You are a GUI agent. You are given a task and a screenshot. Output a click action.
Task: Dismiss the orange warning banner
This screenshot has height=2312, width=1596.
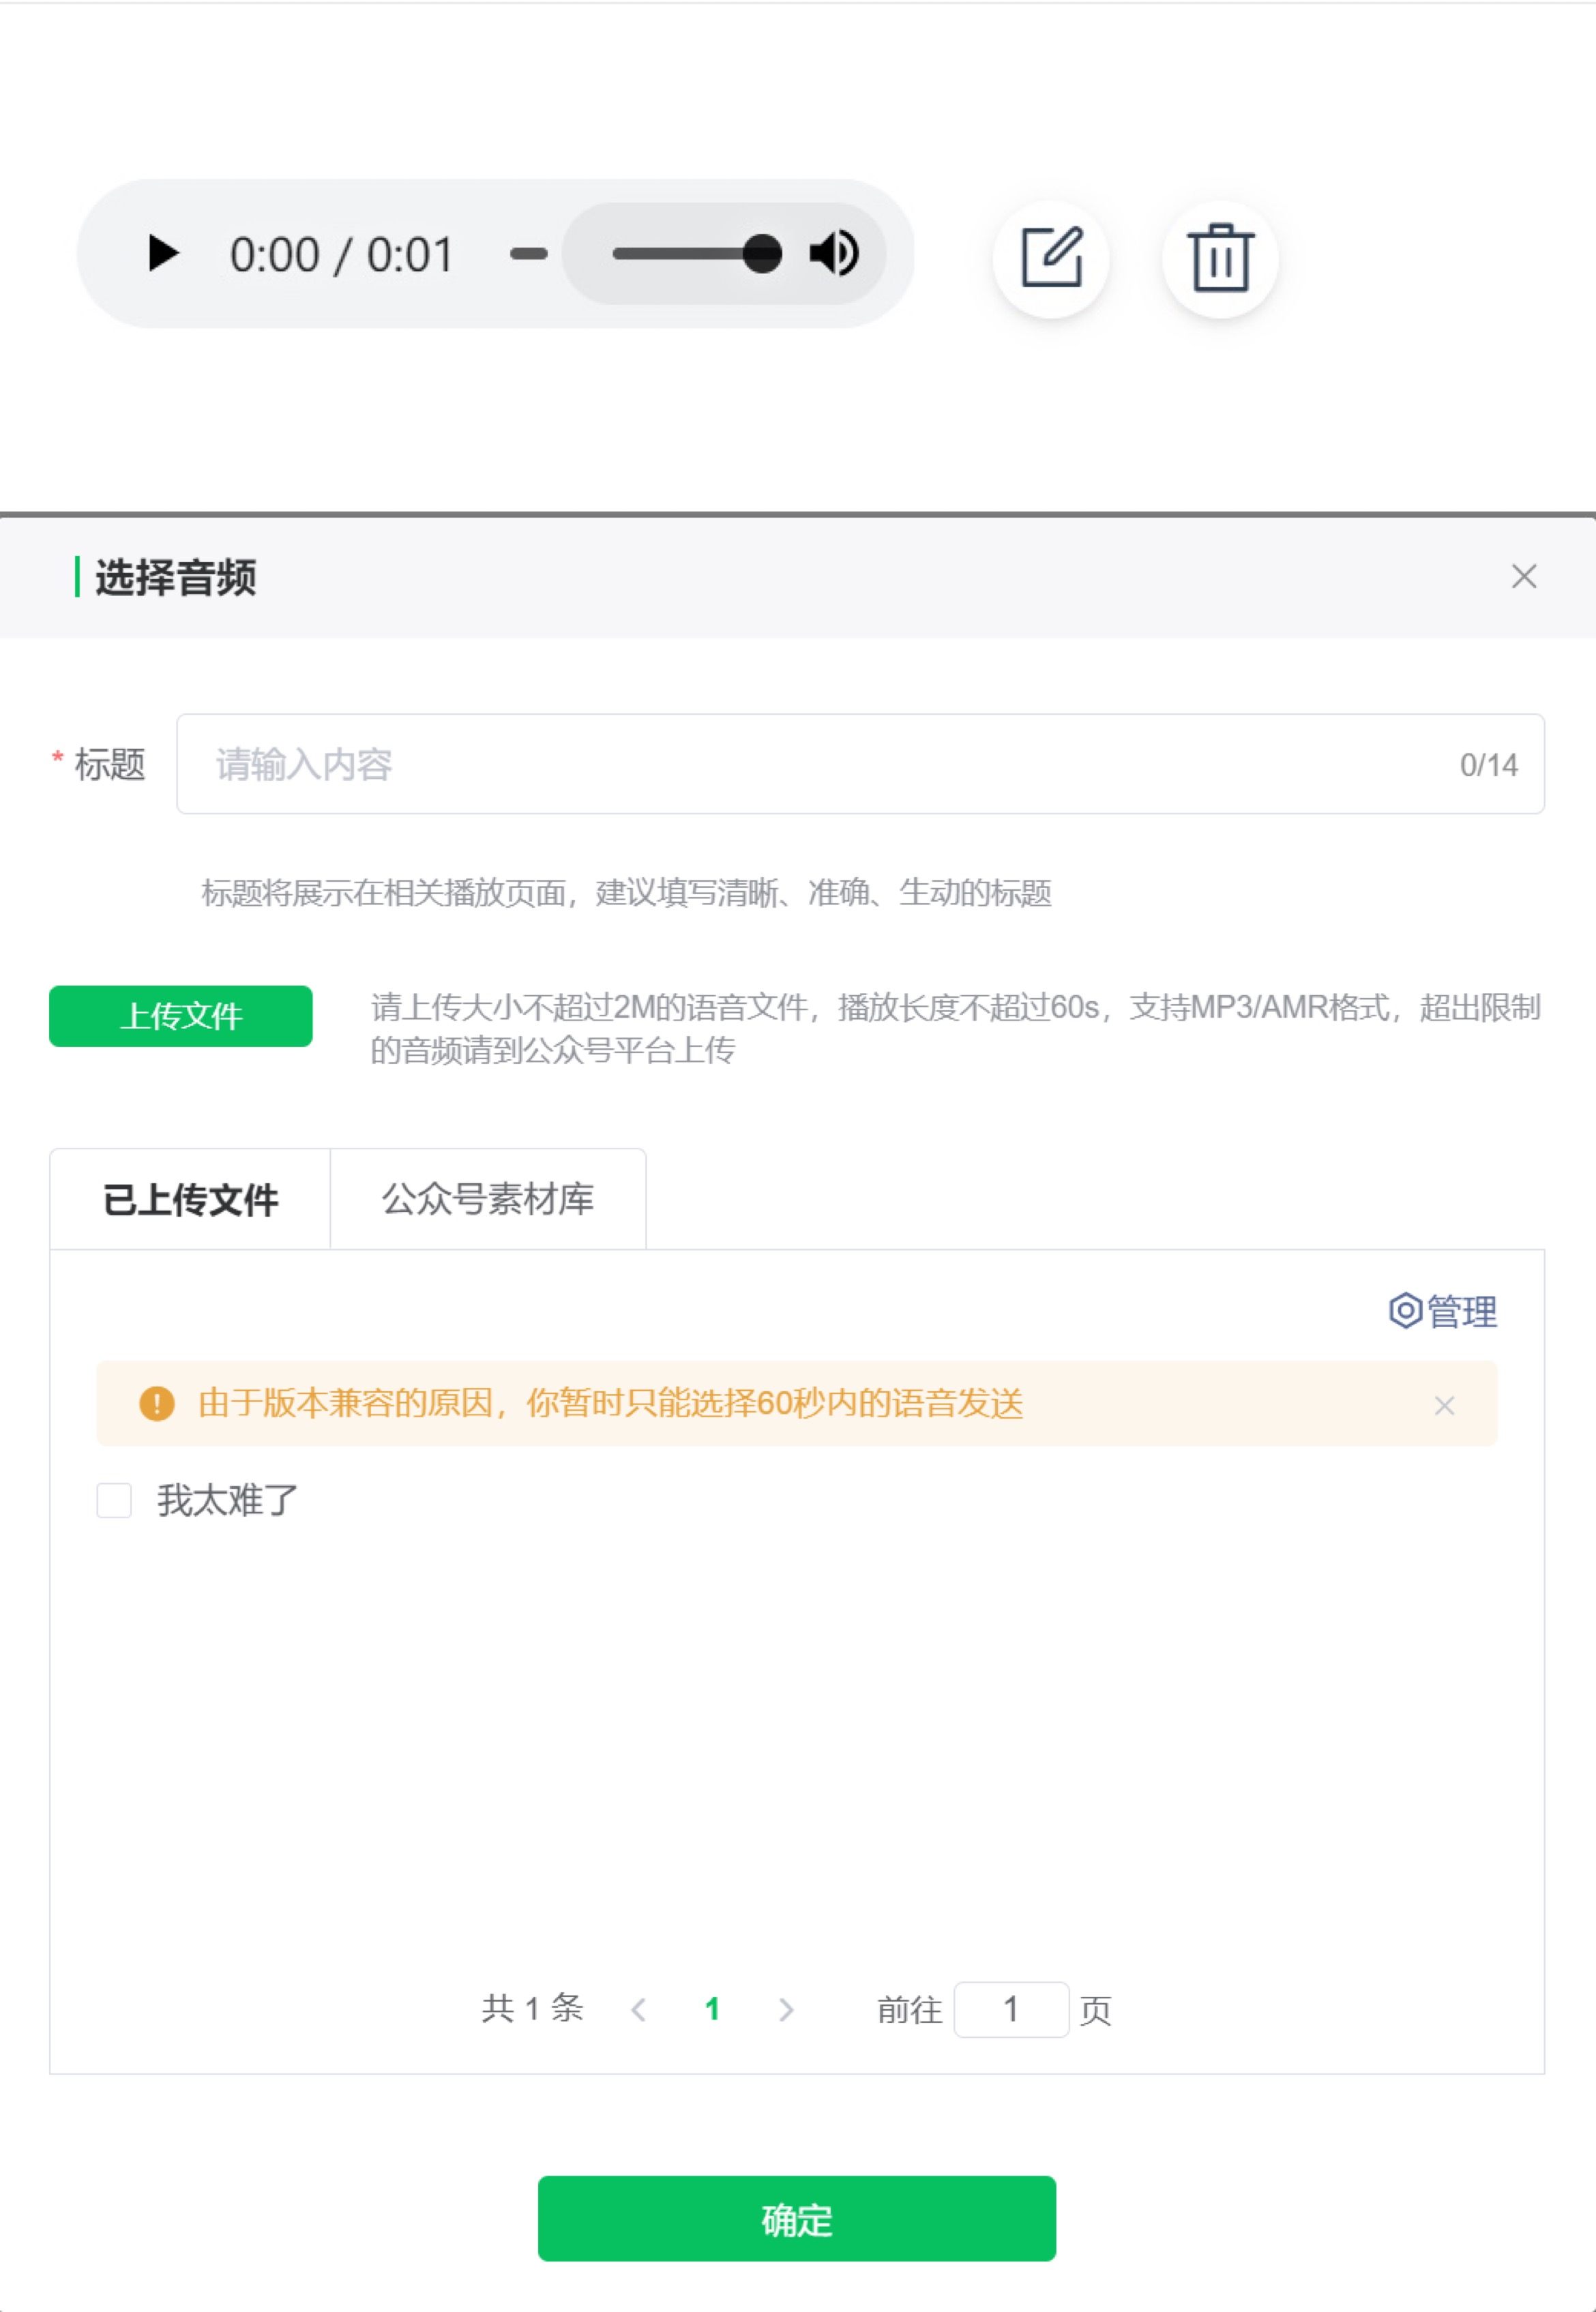[x=1444, y=1406]
